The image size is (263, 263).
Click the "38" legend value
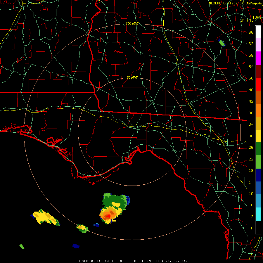click(x=251, y=113)
